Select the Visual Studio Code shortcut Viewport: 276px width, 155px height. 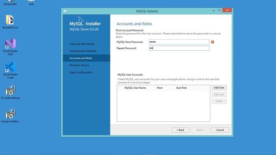10,70
